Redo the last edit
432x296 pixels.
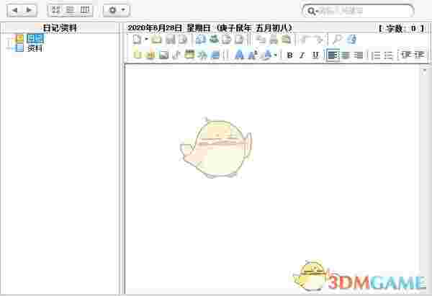click(x=319, y=40)
